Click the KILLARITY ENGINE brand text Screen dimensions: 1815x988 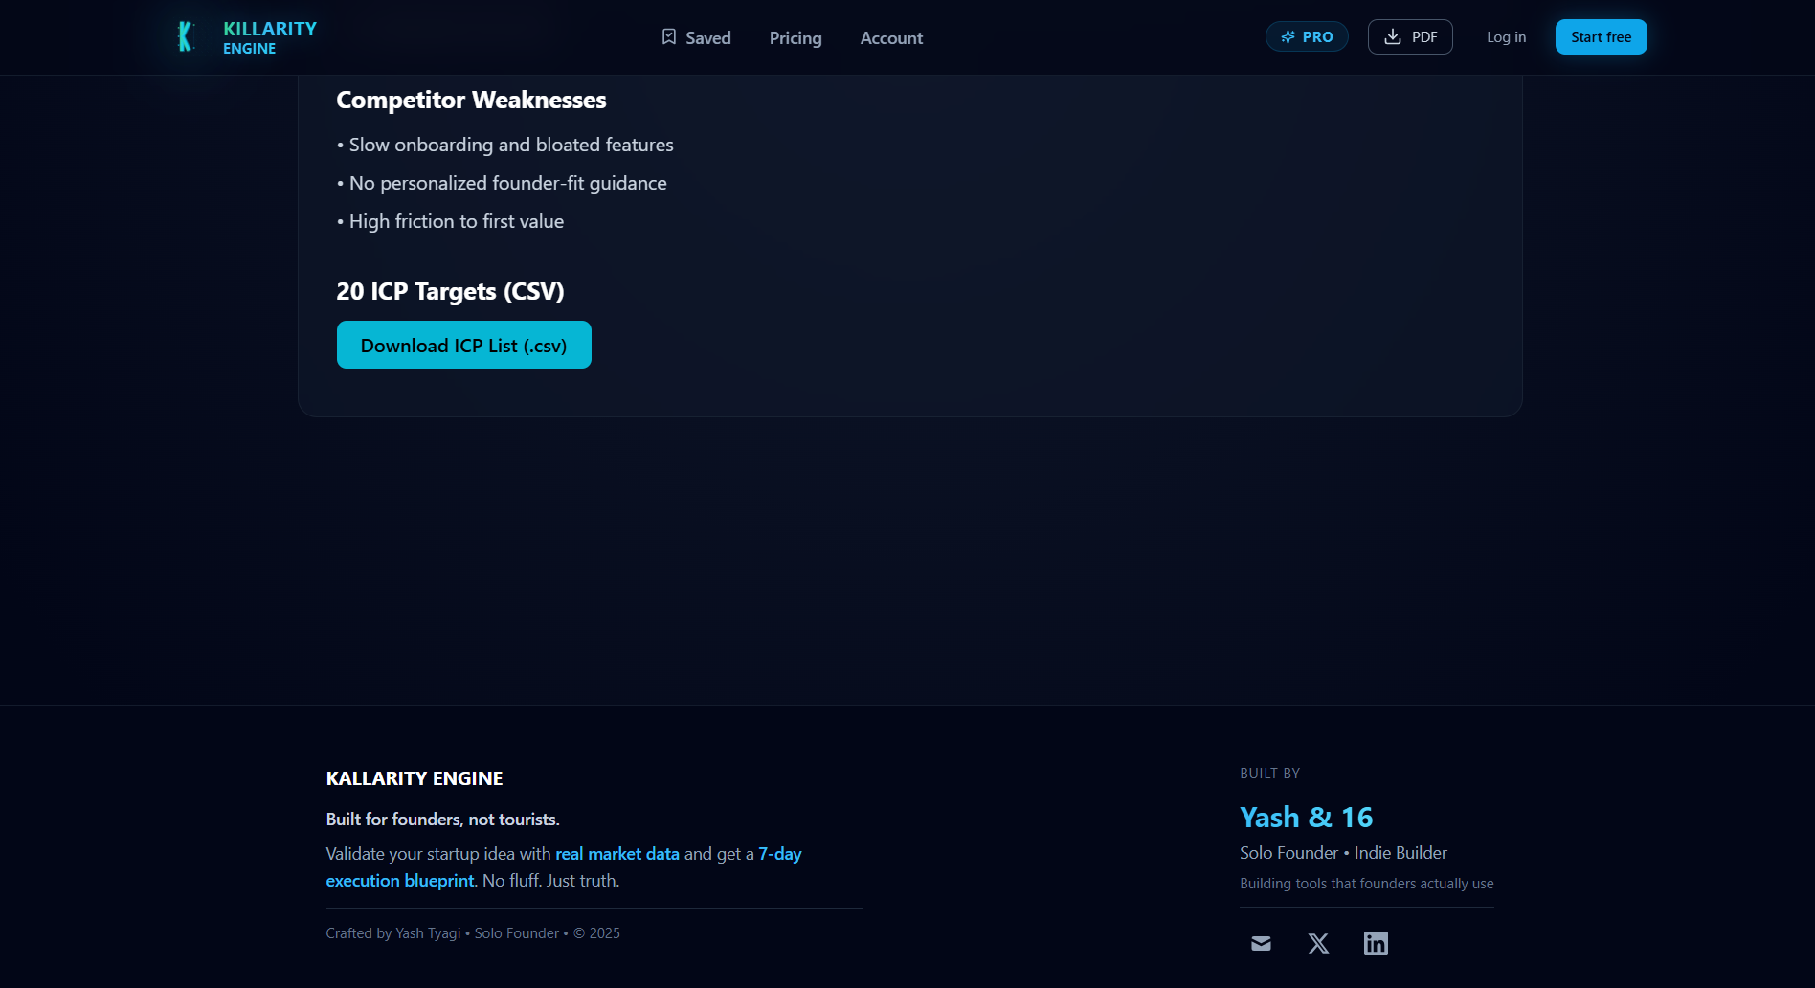(270, 37)
